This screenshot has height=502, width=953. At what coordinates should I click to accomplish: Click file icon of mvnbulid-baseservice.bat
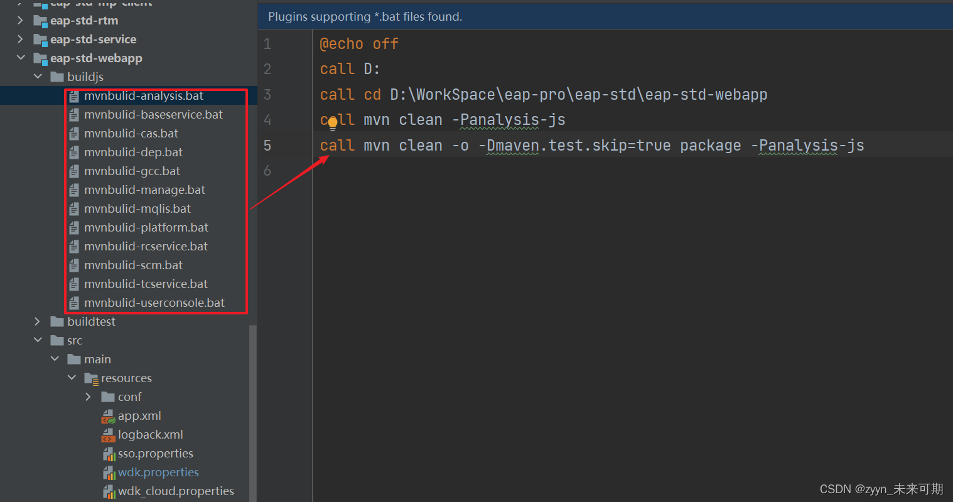click(74, 115)
